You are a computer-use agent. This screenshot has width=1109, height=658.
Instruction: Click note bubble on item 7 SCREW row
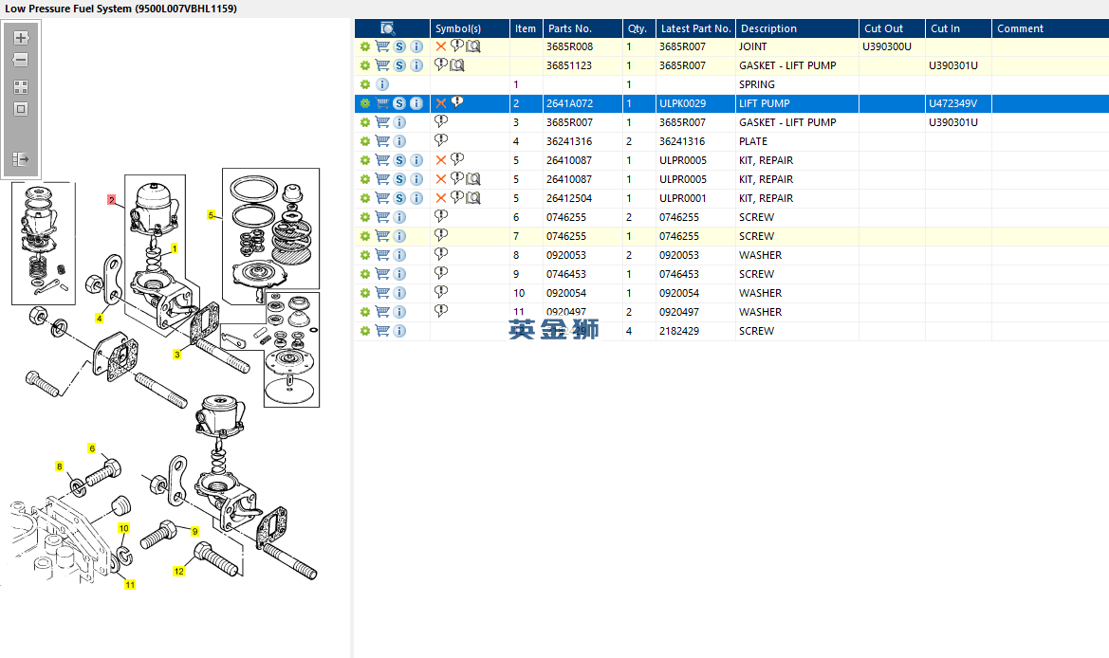pos(440,235)
